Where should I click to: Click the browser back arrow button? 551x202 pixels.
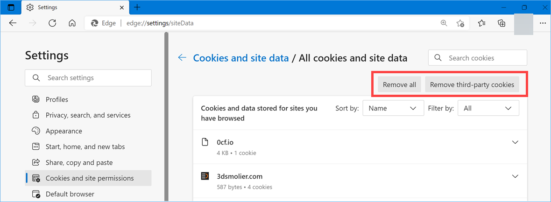point(13,23)
